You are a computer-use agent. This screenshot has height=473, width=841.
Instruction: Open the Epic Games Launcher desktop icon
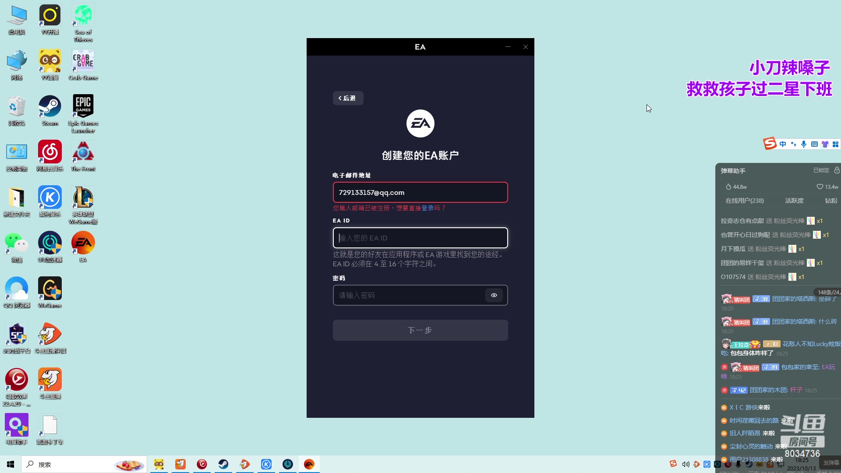click(83, 114)
